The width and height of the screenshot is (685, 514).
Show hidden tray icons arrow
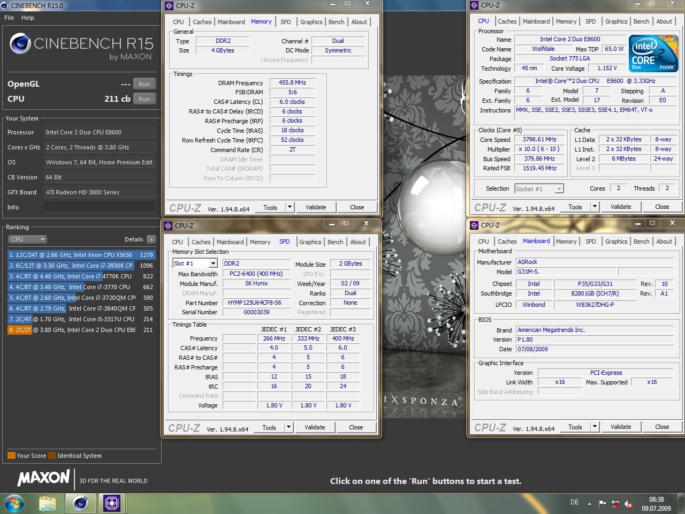coord(589,504)
